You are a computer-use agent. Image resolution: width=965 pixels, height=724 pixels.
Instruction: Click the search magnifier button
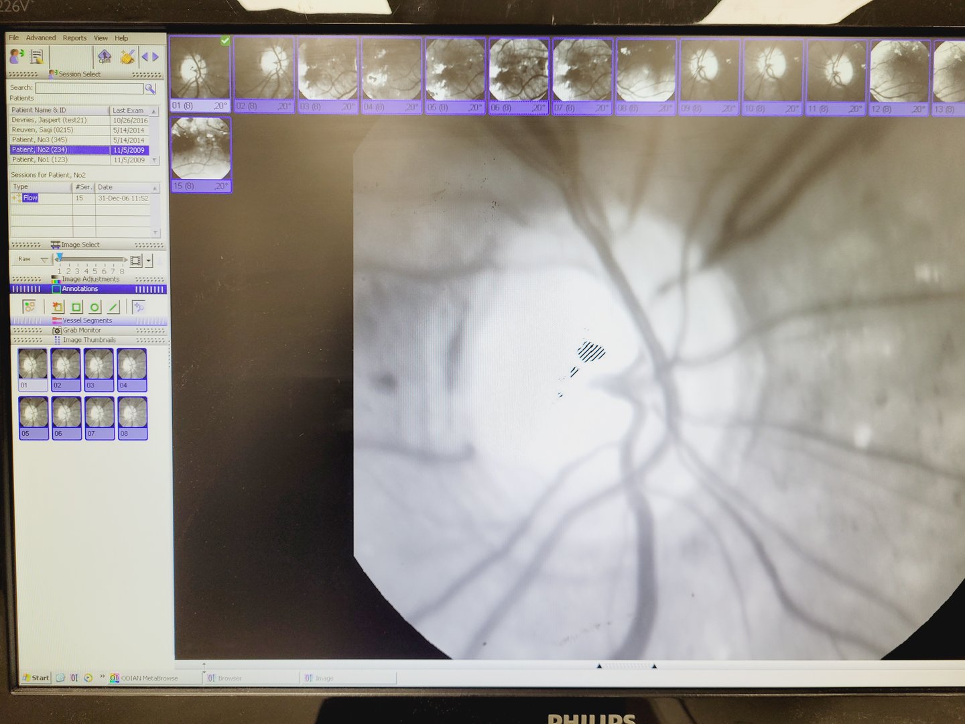tap(150, 88)
